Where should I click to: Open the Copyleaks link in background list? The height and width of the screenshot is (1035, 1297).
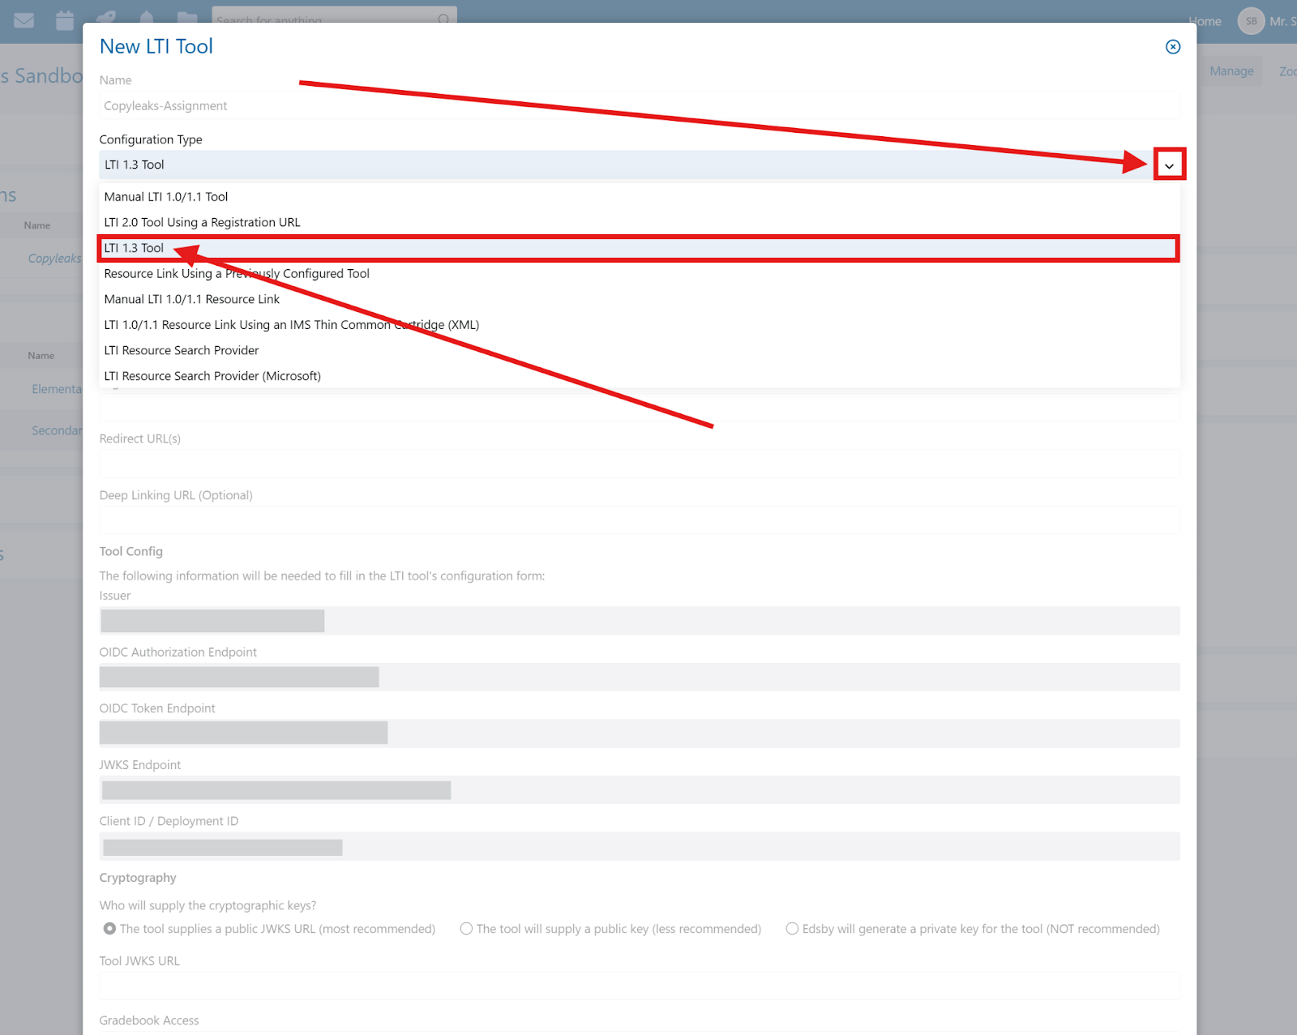54,259
